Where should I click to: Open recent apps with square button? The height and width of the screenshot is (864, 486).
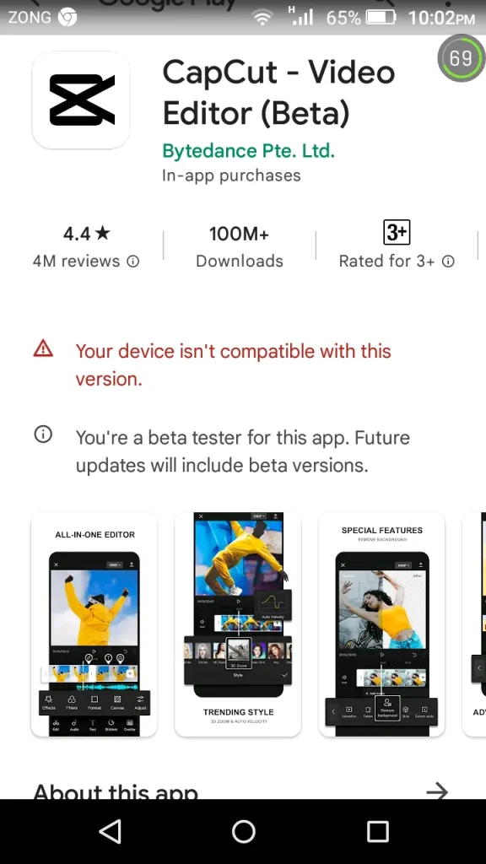click(378, 831)
